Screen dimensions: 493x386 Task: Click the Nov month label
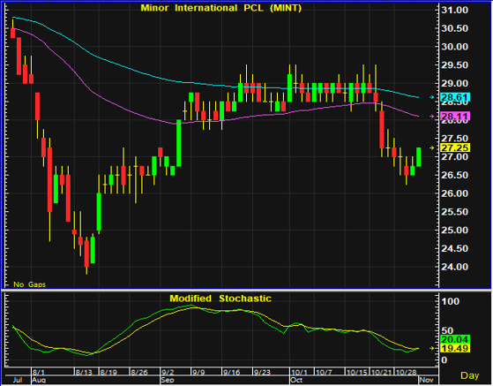point(426,380)
